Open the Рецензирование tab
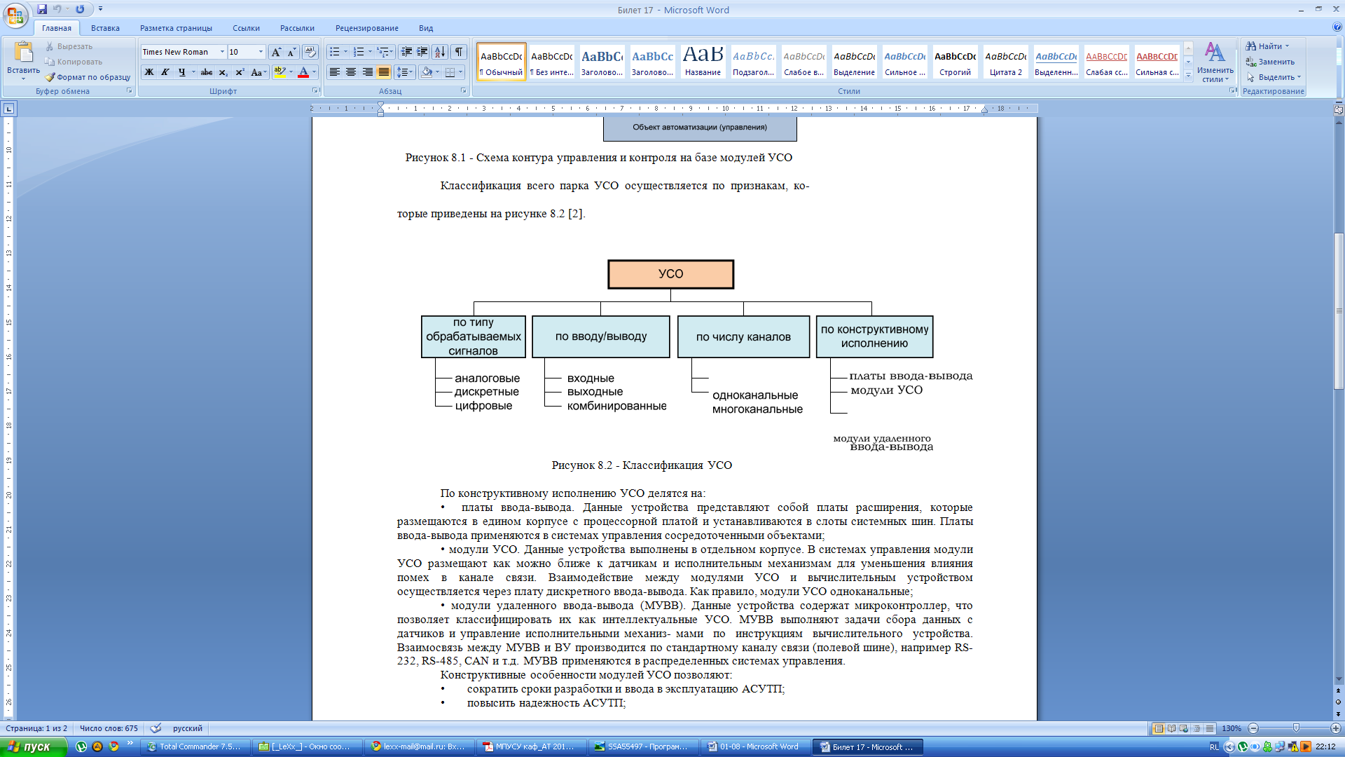 click(366, 28)
